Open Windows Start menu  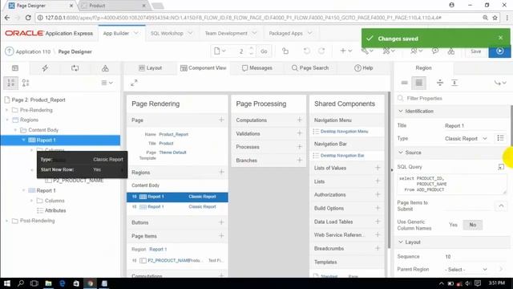7,283
